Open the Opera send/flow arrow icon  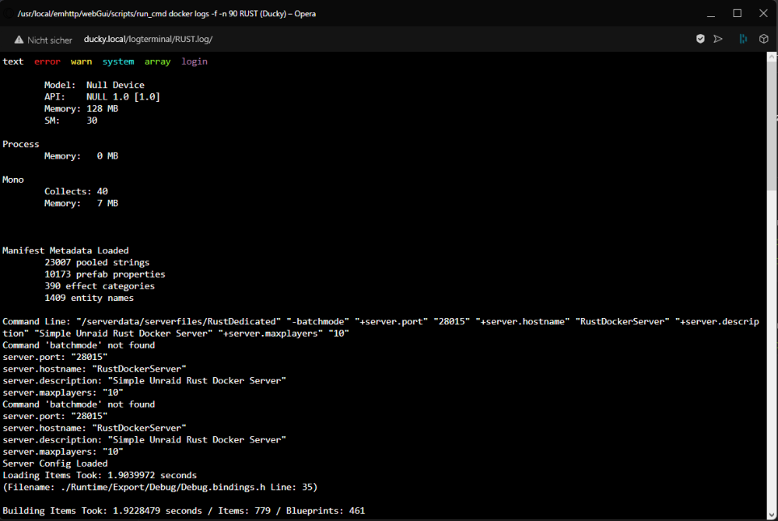tap(718, 39)
